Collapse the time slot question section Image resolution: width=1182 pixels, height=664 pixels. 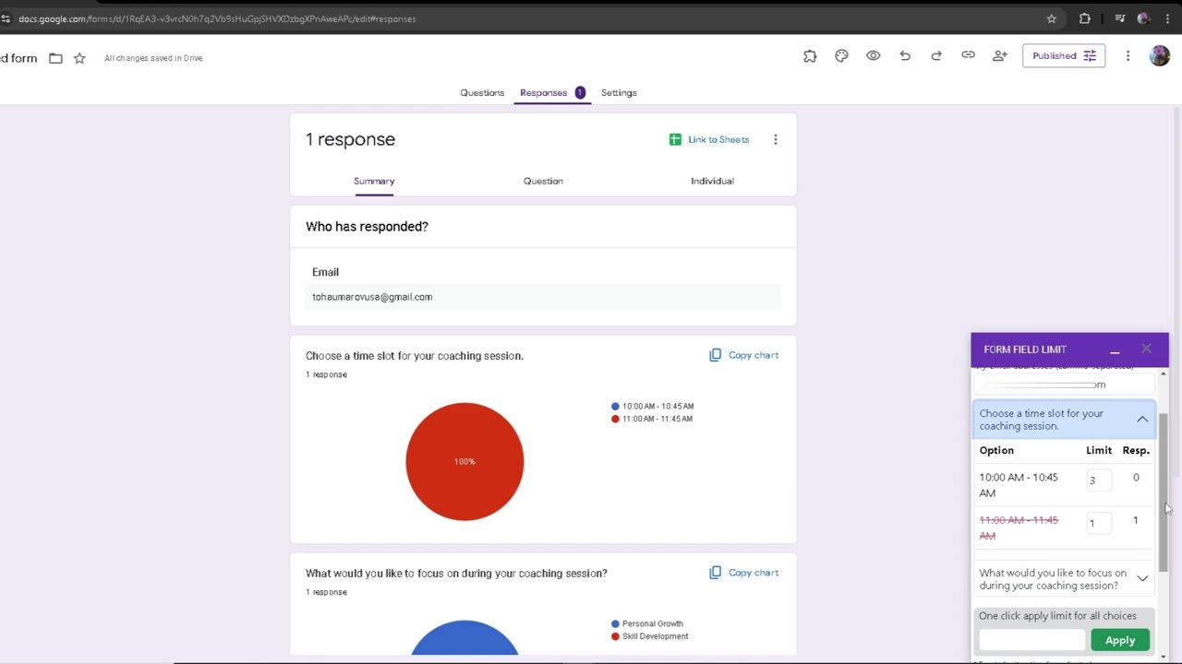pyautogui.click(x=1142, y=420)
